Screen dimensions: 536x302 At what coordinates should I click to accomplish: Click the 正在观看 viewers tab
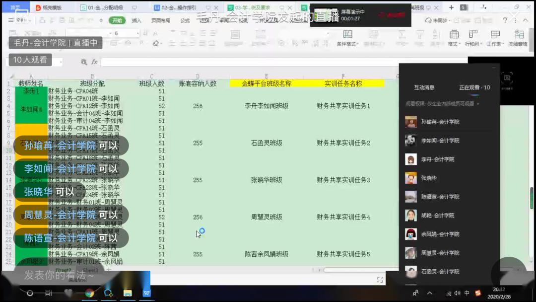tap(474, 87)
